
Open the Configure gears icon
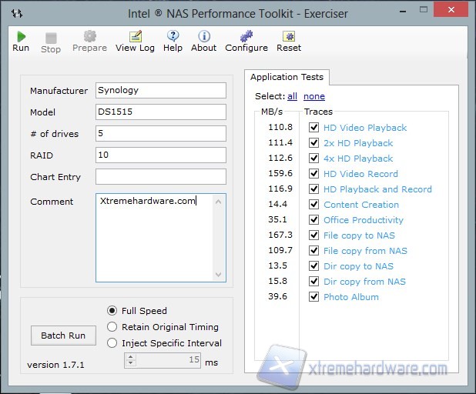246,36
